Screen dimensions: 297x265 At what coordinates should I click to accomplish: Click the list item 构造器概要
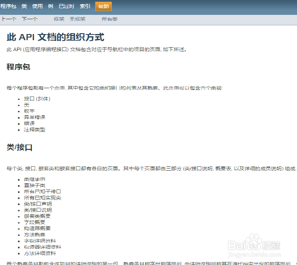pyautogui.click(x=37, y=228)
